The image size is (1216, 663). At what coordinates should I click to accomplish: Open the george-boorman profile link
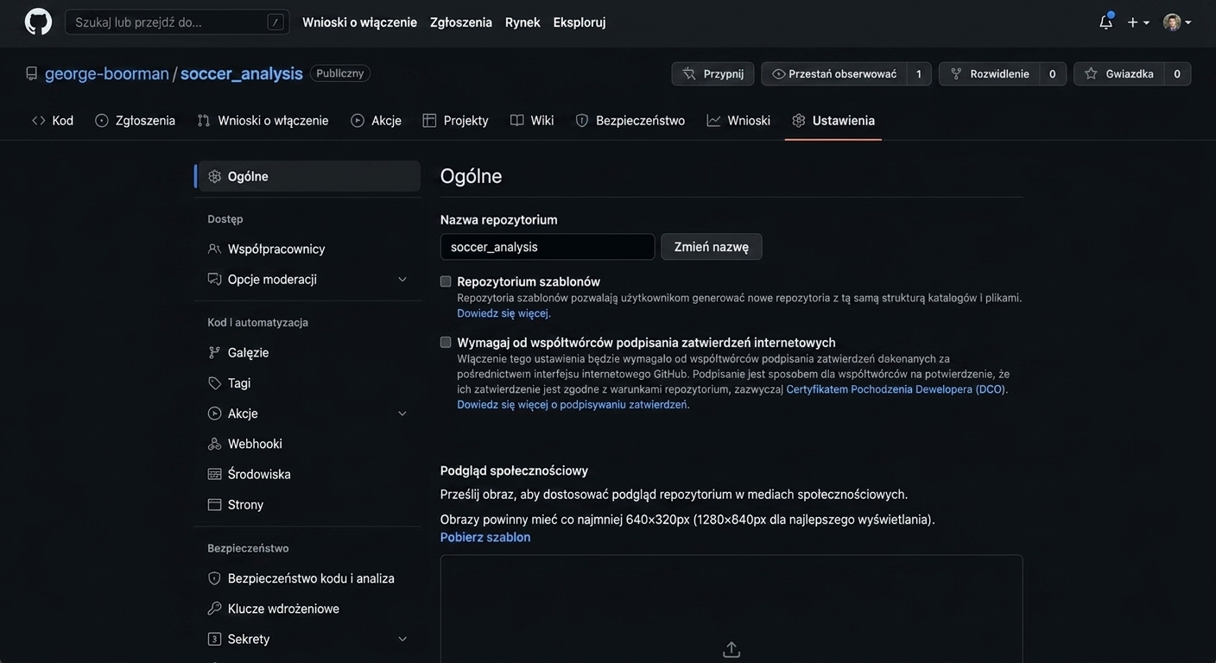[107, 73]
